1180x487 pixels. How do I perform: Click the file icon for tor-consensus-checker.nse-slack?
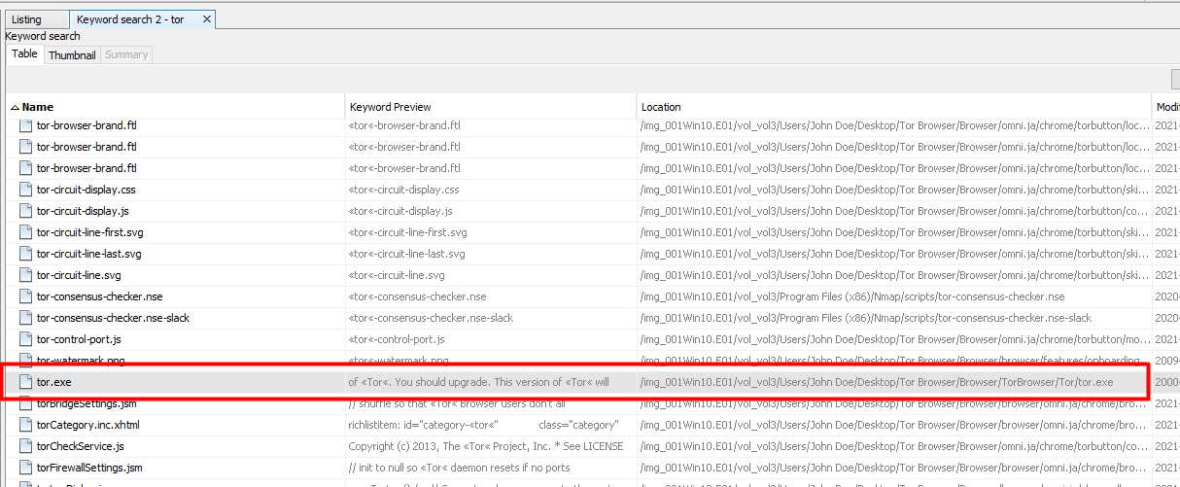(x=26, y=318)
